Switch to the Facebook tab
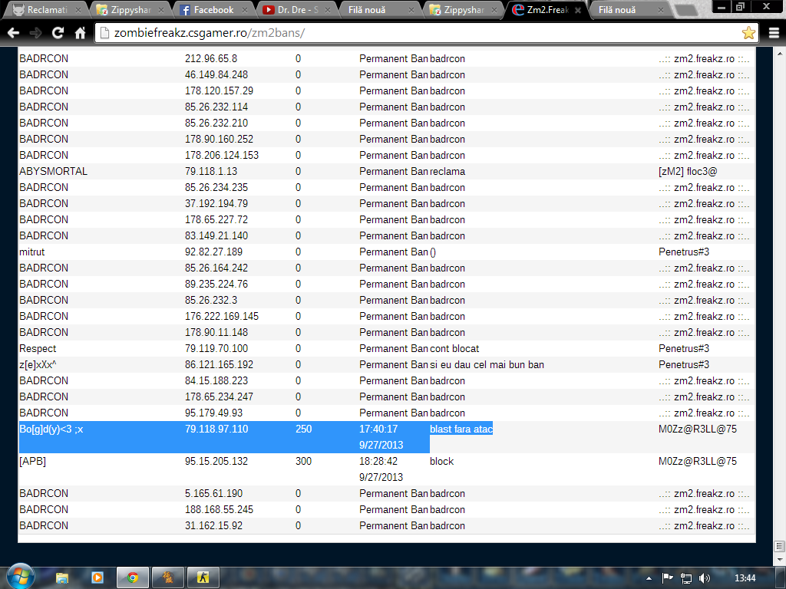The image size is (786, 589). (213, 10)
